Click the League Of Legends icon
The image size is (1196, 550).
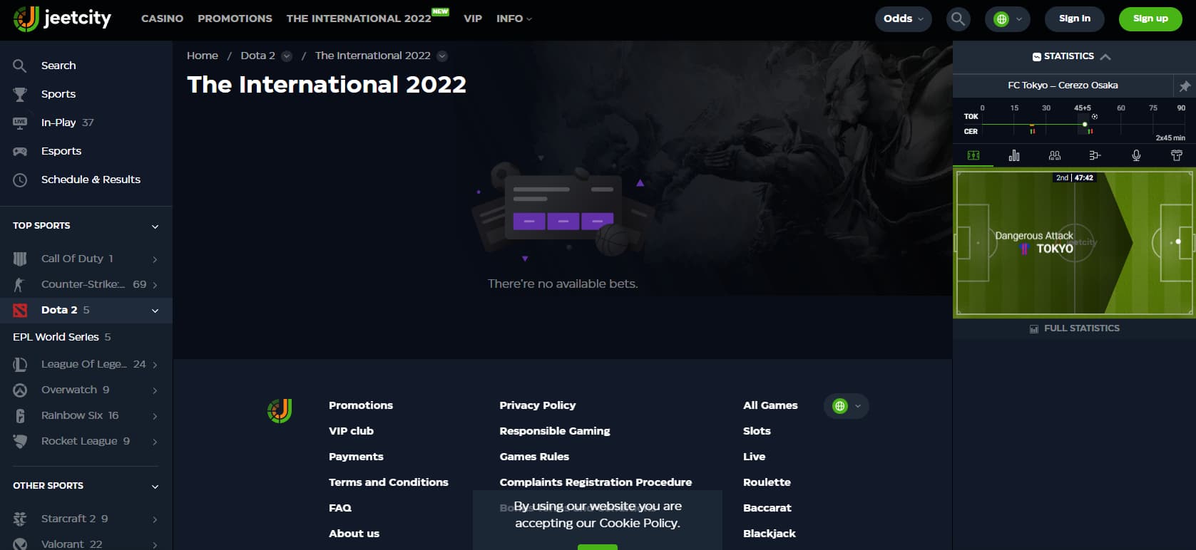(x=20, y=364)
